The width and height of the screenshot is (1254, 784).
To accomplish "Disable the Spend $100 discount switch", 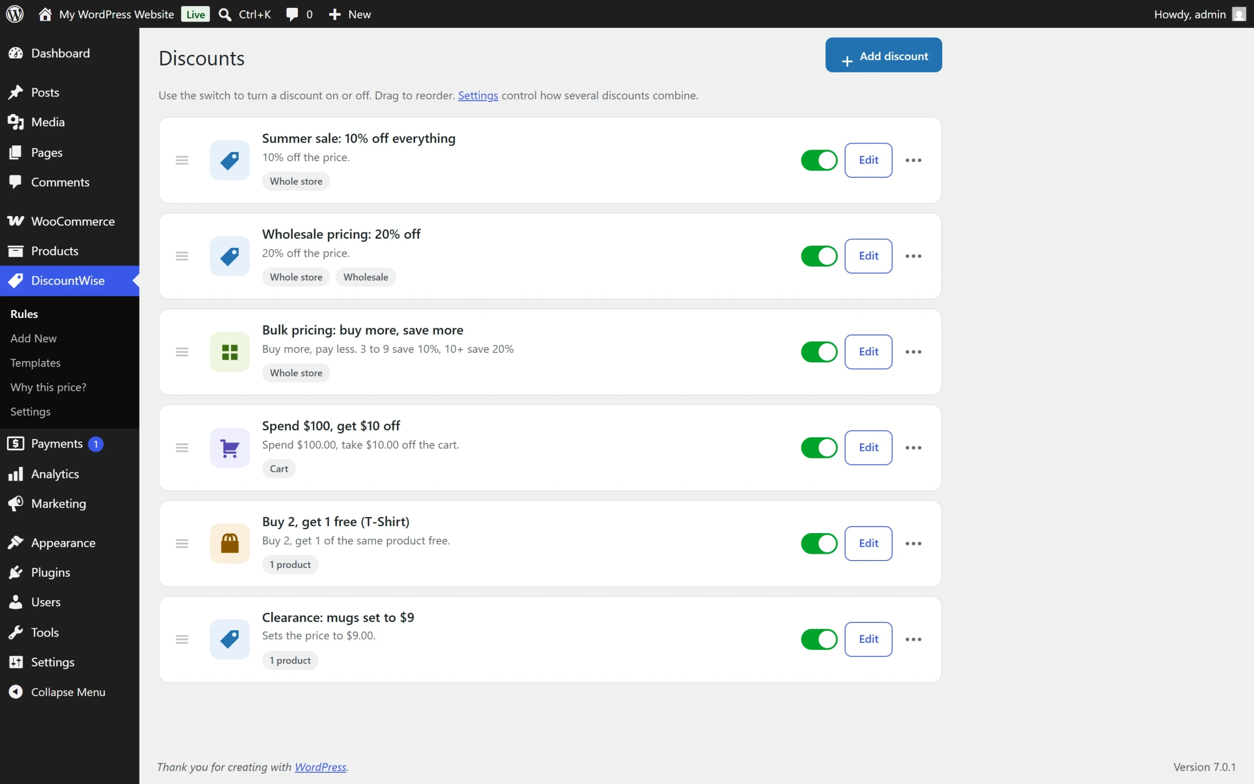I will coord(819,448).
